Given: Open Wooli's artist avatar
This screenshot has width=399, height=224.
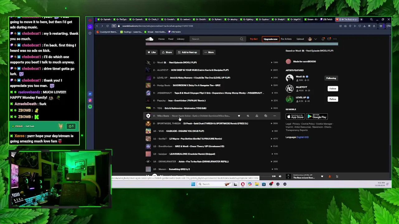Looking at the screenshot, I should (x=290, y=78).
